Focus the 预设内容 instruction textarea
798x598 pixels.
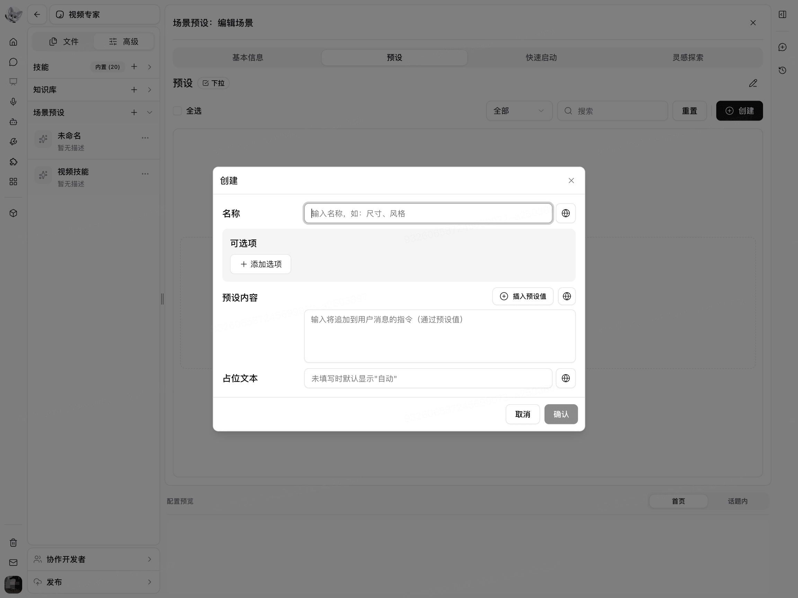click(440, 336)
